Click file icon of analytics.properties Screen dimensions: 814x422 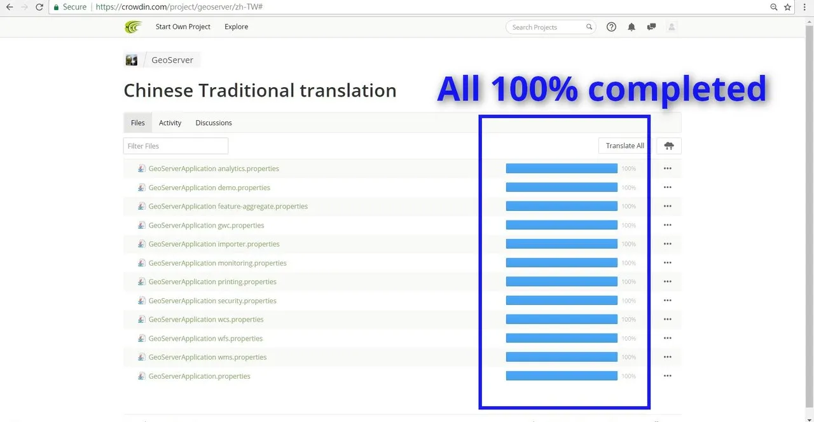pyautogui.click(x=142, y=168)
